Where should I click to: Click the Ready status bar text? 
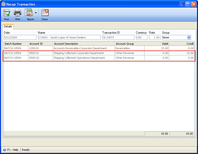click(x=26, y=150)
